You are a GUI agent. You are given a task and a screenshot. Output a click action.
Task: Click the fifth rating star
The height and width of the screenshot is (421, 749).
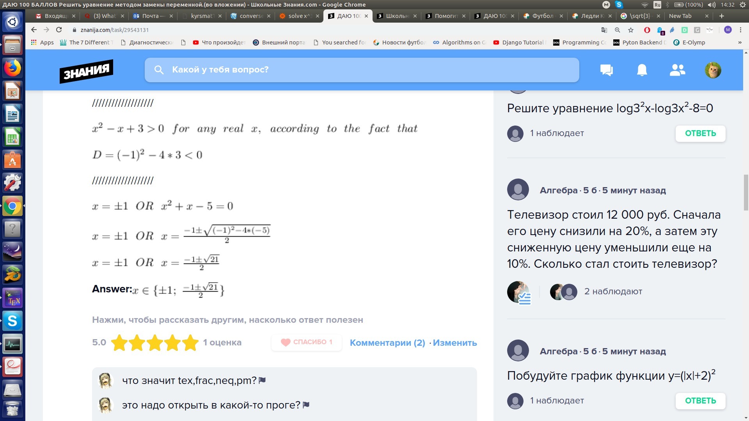click(x=190, y=343)
